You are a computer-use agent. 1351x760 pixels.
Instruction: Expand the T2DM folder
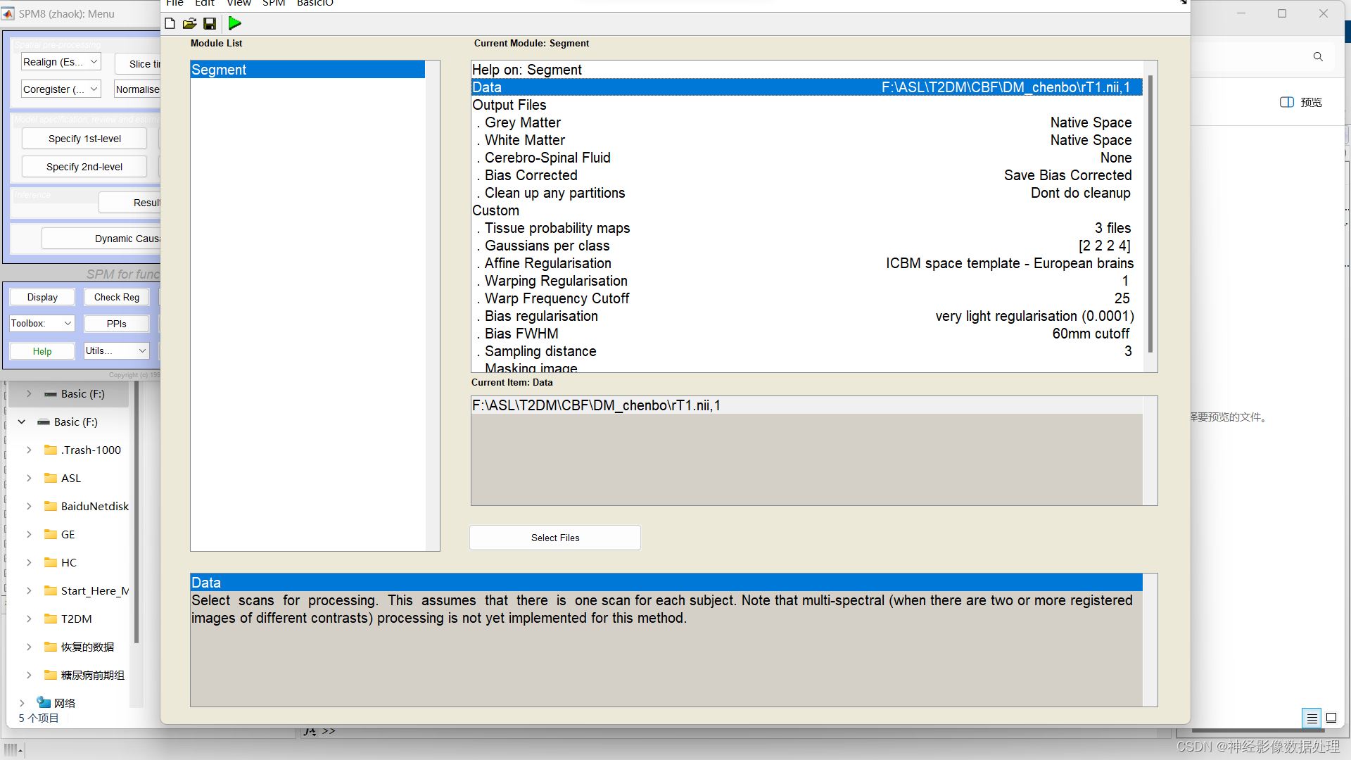pos(29,619)
